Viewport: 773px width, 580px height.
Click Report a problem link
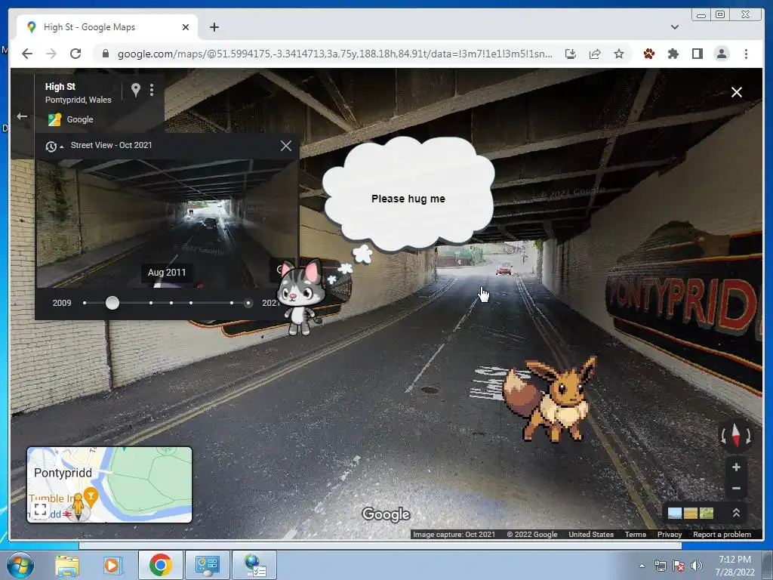(722, 534)
